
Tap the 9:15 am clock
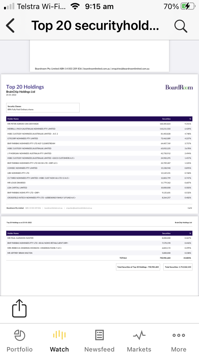click(x=99, y=7)
